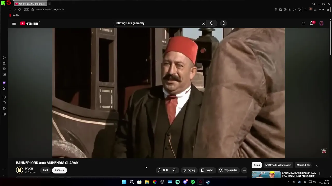Viewport: 332px width, 186px height.
Task: Open Netflix bookmark
Action: coord(14,15)
